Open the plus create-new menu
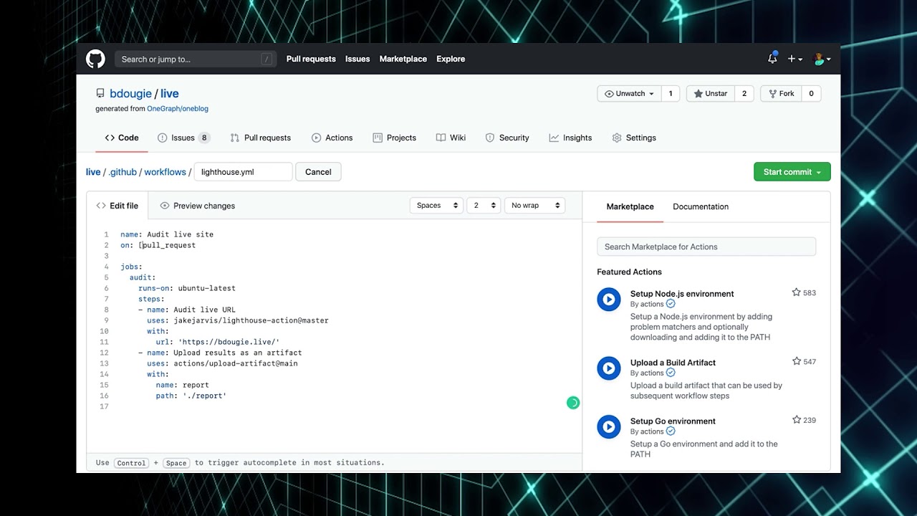Screen dimensions: 917x516 794,59
